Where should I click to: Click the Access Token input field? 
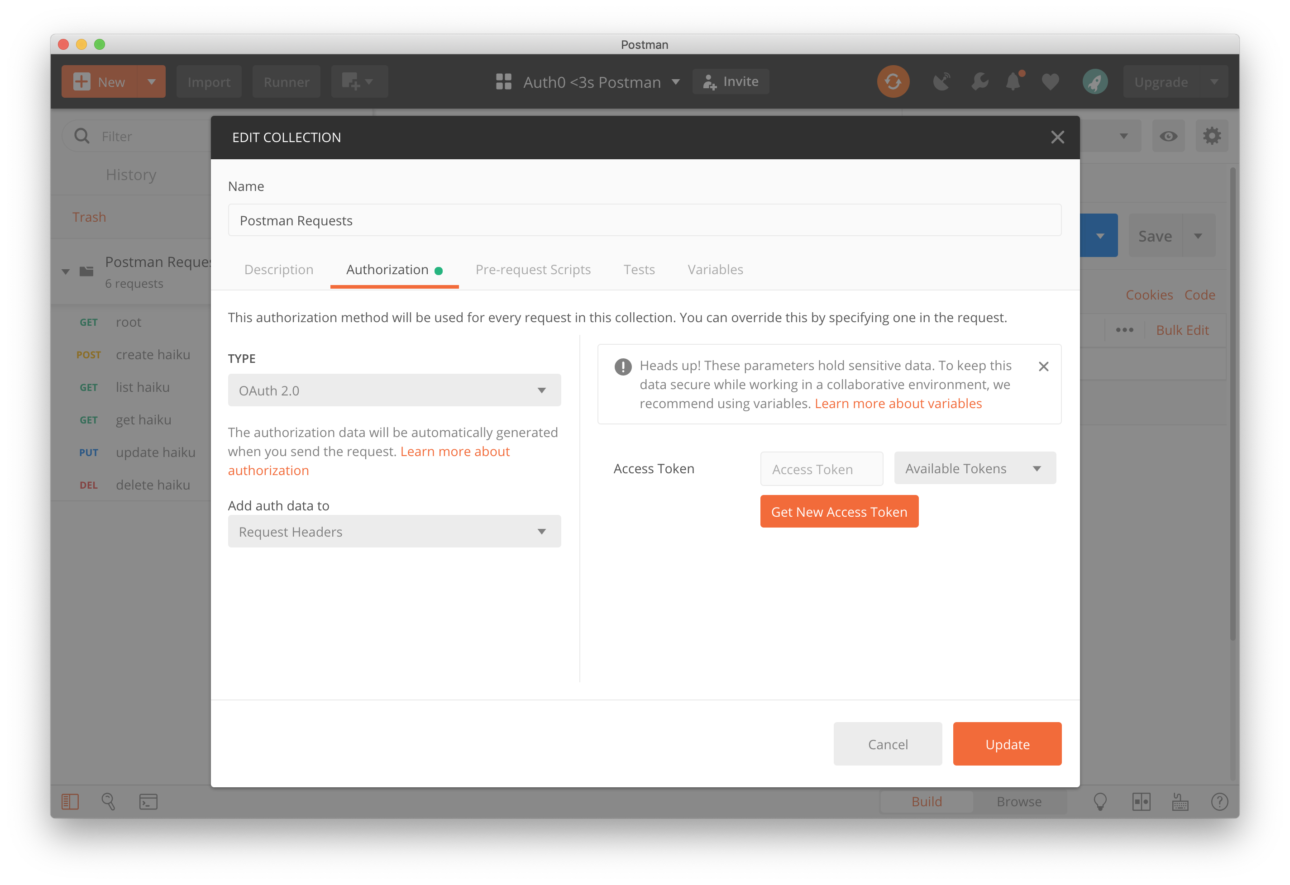tap(822, 468)
